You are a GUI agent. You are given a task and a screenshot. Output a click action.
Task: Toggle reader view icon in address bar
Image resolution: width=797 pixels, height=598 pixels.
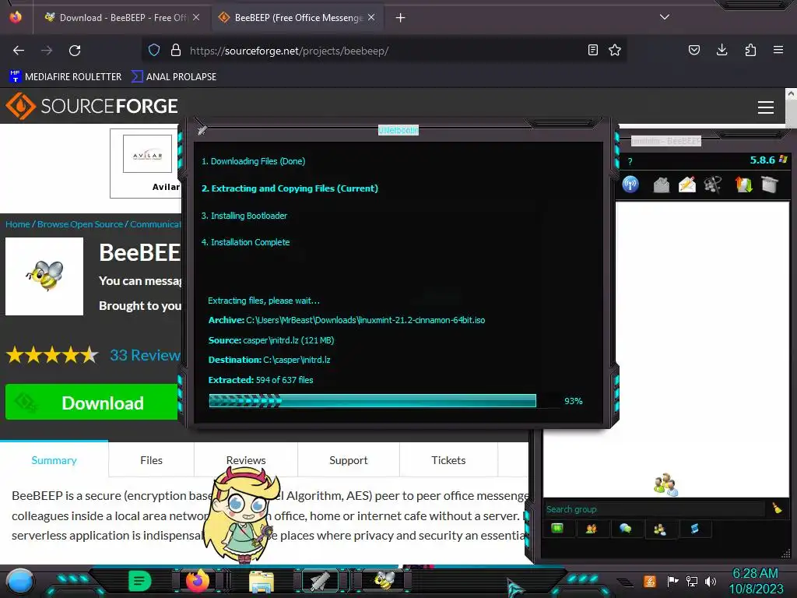tap(592, 50)
